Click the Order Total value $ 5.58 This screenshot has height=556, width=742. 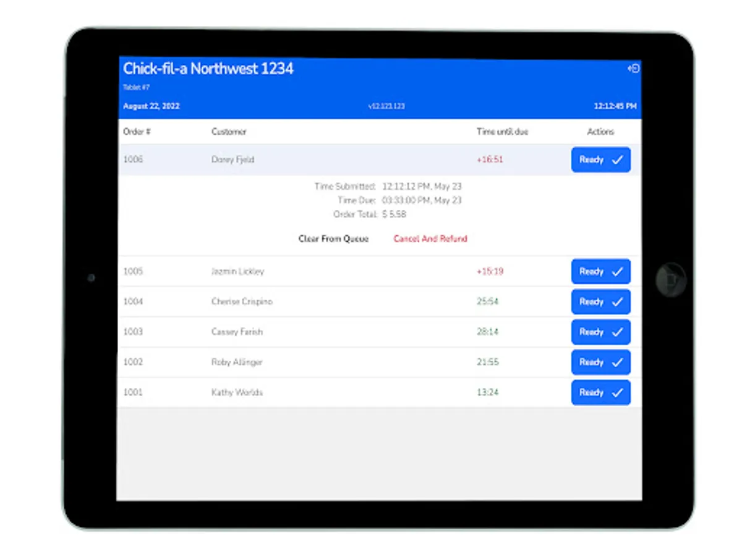click(x=394, y=214)
